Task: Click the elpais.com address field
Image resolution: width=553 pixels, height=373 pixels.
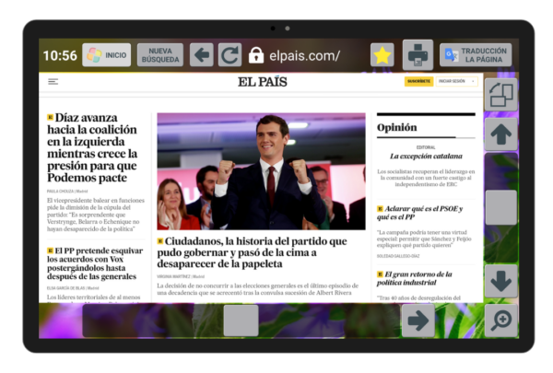Action: (304, 55)
